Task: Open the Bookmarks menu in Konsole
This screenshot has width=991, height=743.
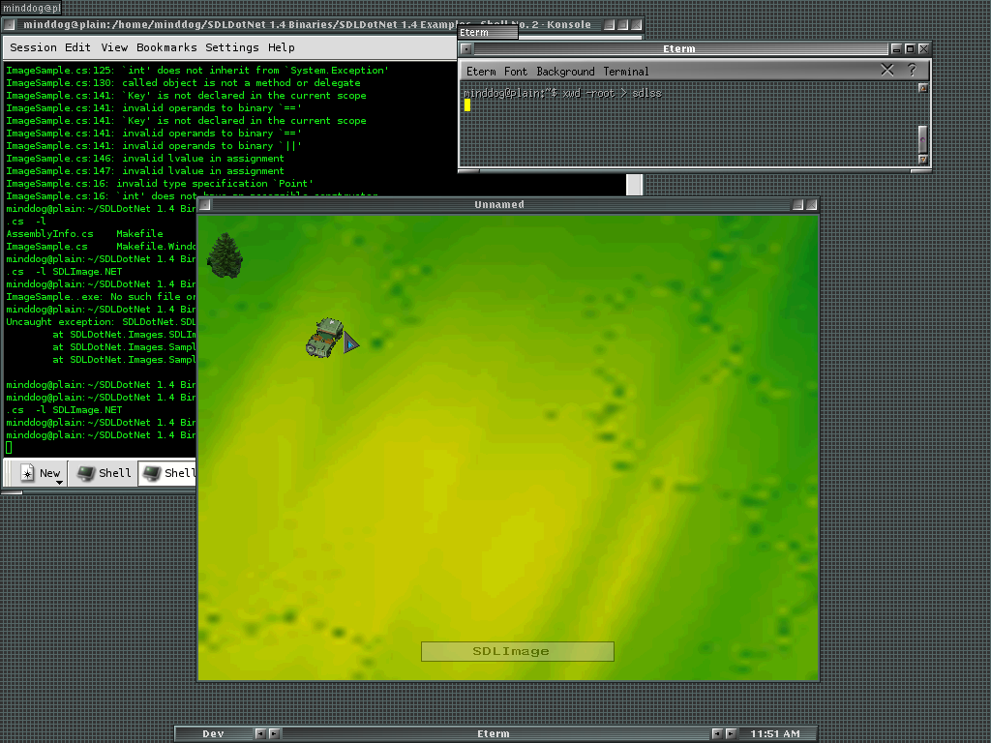Action: (166, 47)
